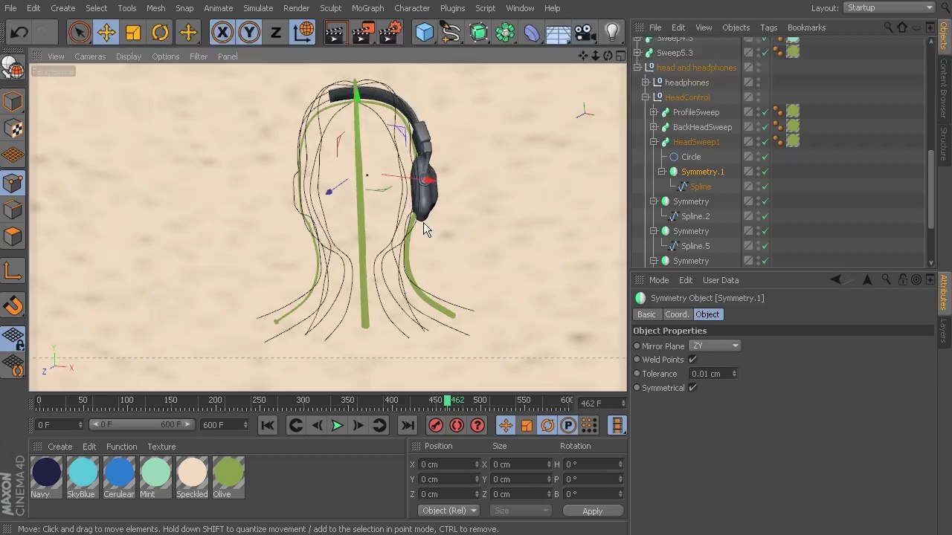Open the deformer objects icon

coord(532,33)
